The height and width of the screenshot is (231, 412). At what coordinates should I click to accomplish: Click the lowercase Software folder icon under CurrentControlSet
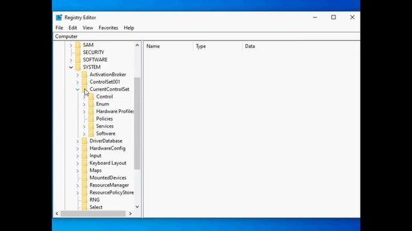click(x=91, y=133)
